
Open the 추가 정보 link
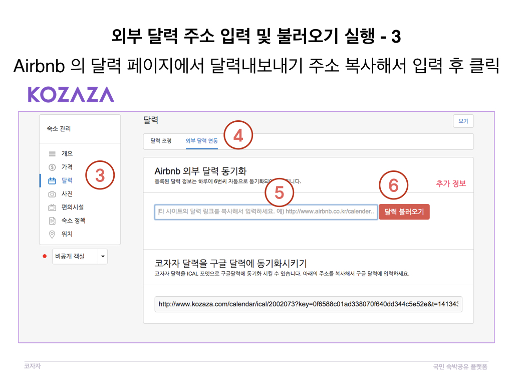pyautogui.click(x=451, y=183)
